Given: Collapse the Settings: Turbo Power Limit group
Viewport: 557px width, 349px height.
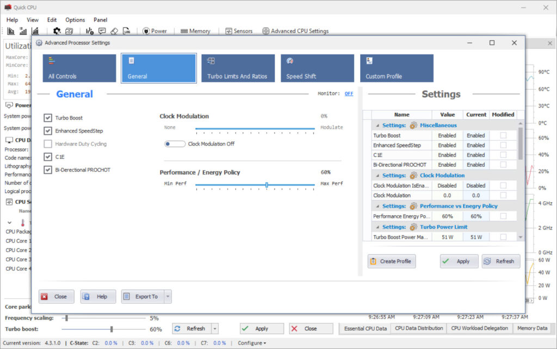Looking at the screenshot, I should click(377, 227).
